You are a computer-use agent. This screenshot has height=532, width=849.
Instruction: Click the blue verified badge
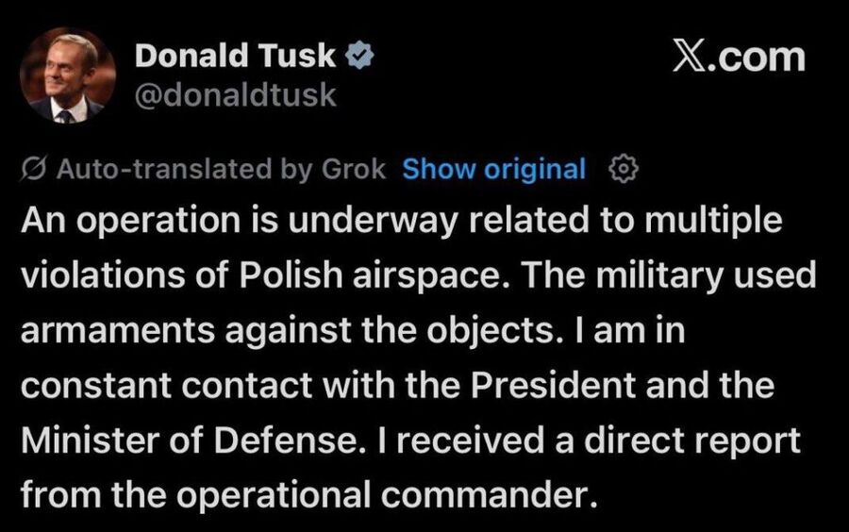(x=360, y=56)
